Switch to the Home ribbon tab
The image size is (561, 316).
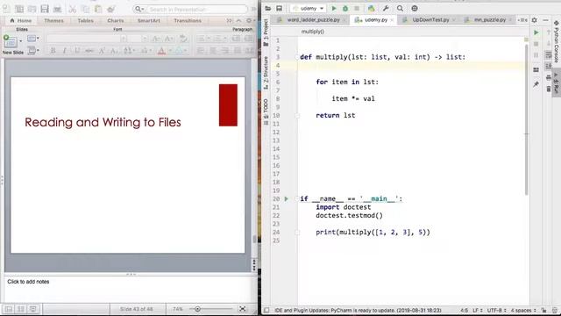point(21,21)
